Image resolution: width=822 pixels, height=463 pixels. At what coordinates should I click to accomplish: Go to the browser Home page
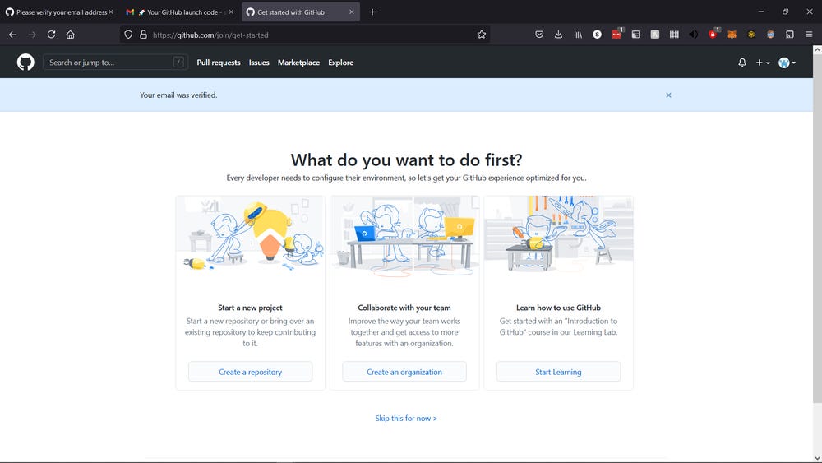[x=70, y=35]
